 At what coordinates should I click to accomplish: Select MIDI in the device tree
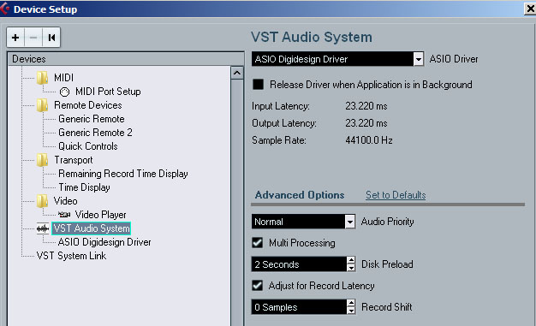(63, 78)
